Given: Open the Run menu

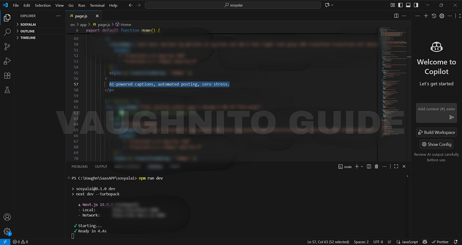Looking at the screenshot, I should tap(82, 5).
